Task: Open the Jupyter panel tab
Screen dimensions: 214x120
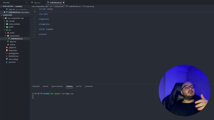Action: tap(79, 86)
